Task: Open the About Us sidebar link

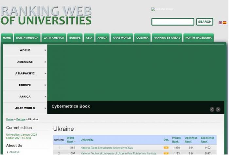Action: (x=14, y=152)
